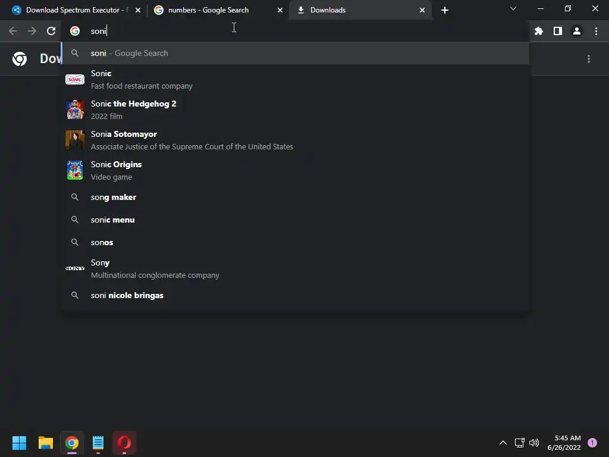Open the notification badge icon
The image size is (609, 457).
pos(592,443)
